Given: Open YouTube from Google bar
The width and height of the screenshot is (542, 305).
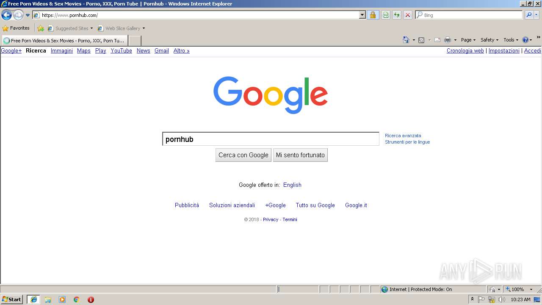Looking at the screenshot, I should (122, 51).
